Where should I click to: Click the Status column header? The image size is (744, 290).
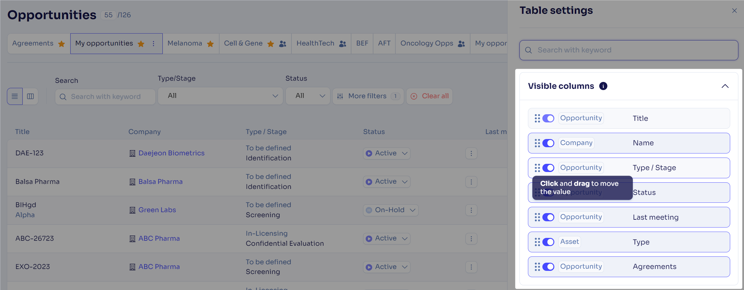coord(374,132)
